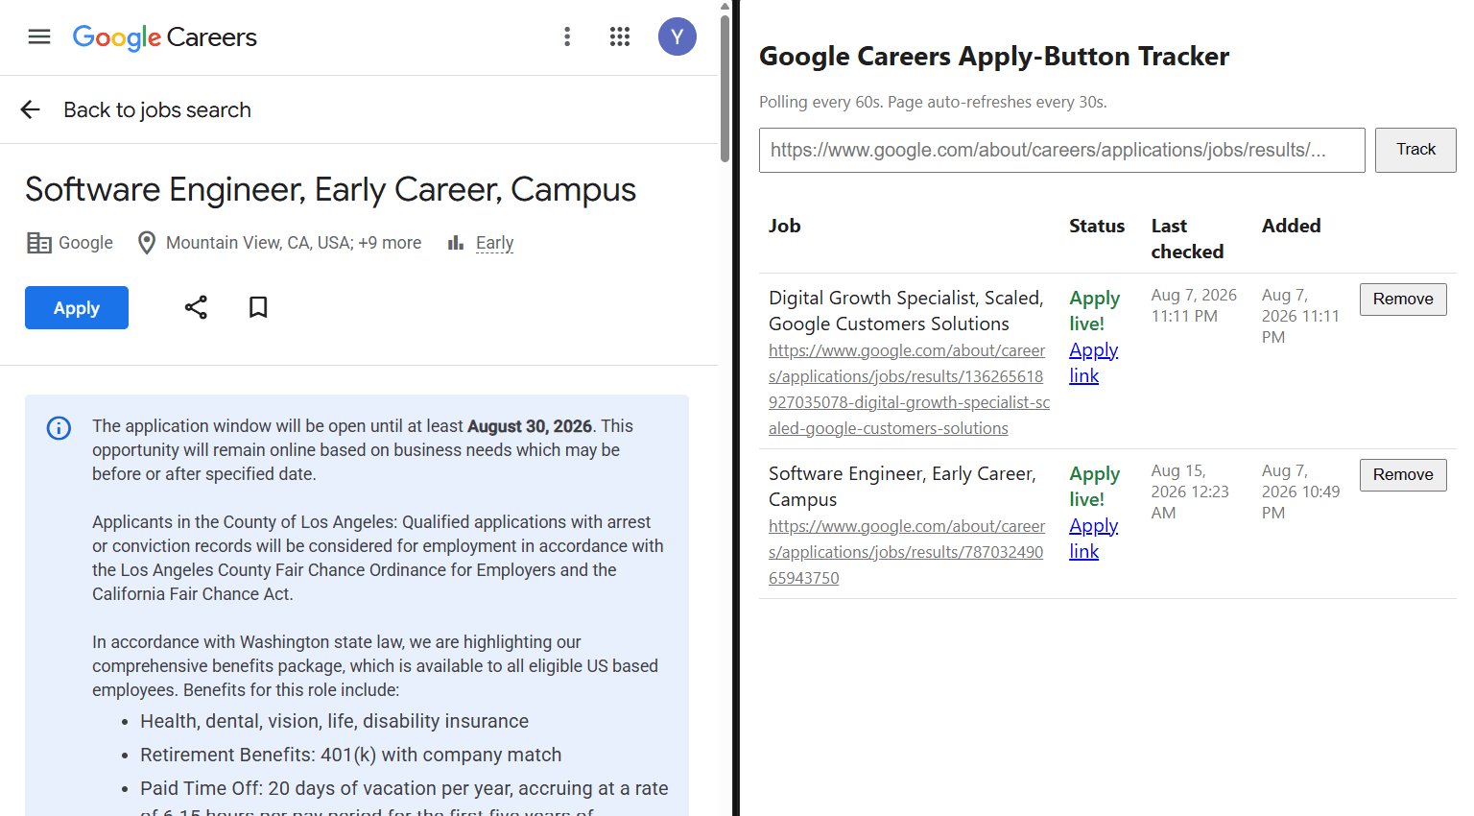Open the three-dot more options menu
1474x816 pixels.
pyautogui.click(x=567, y=36)
